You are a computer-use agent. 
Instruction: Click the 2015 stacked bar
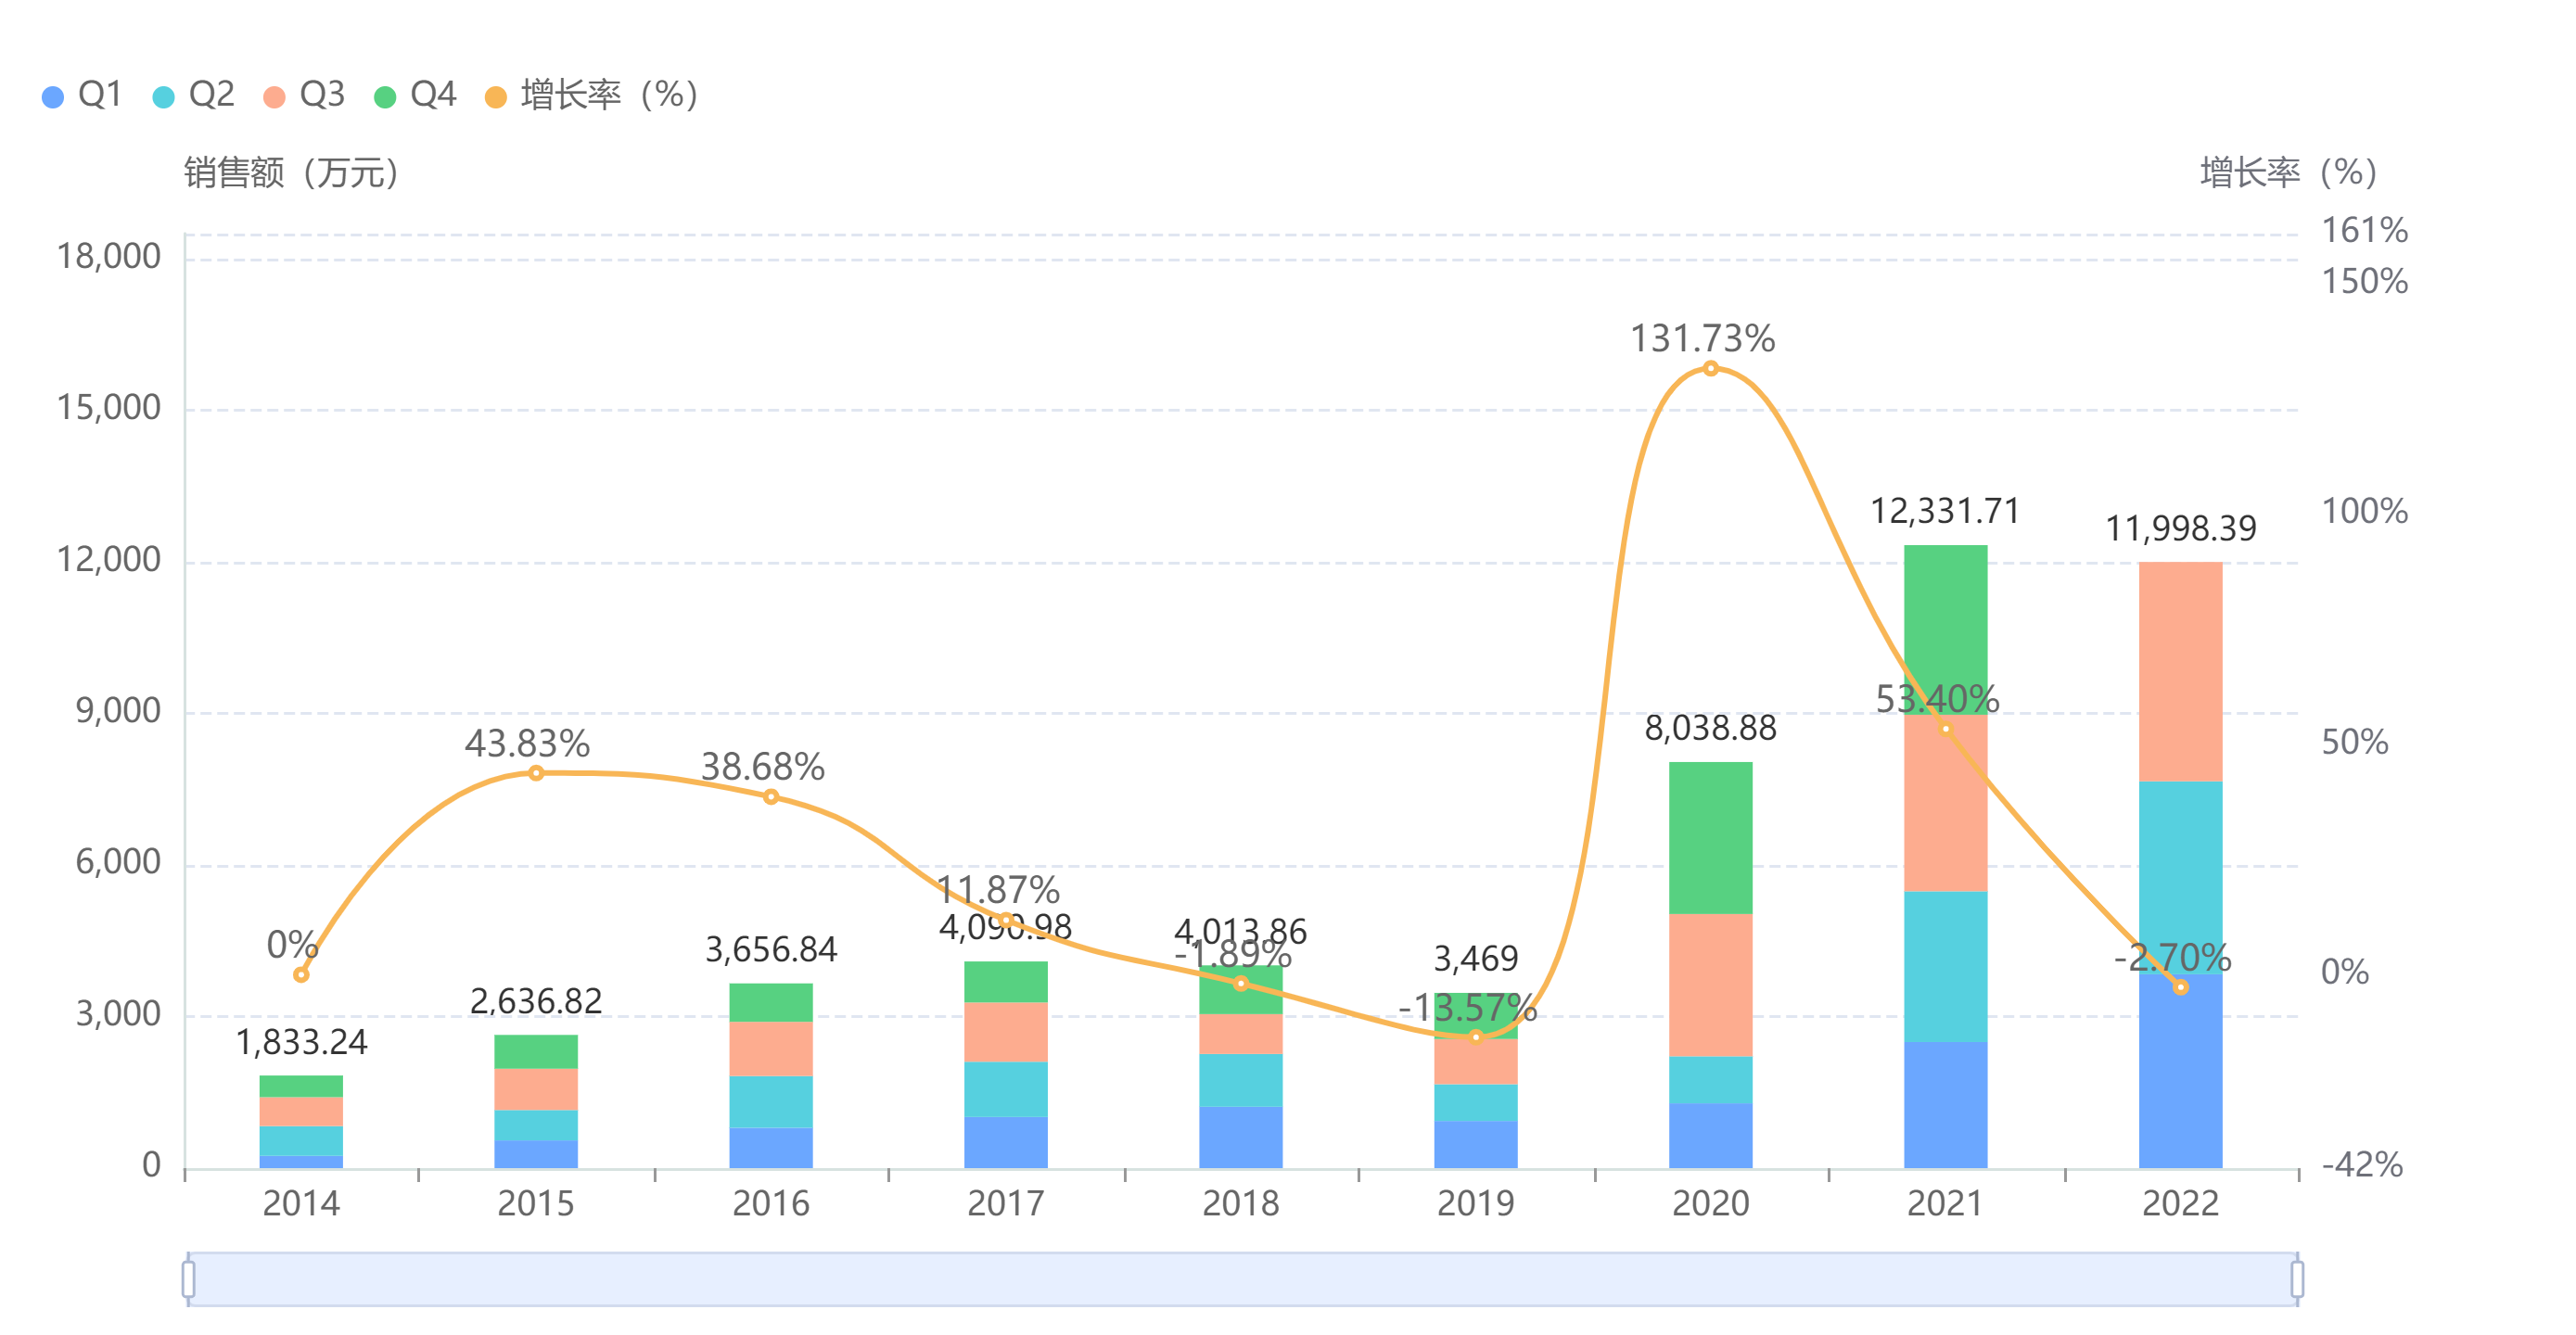[x=536, y=1100]
